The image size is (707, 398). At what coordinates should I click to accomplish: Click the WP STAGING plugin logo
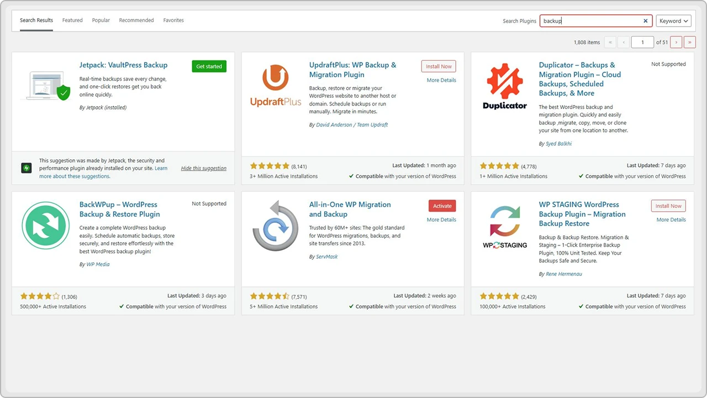[x=504, y=226]
